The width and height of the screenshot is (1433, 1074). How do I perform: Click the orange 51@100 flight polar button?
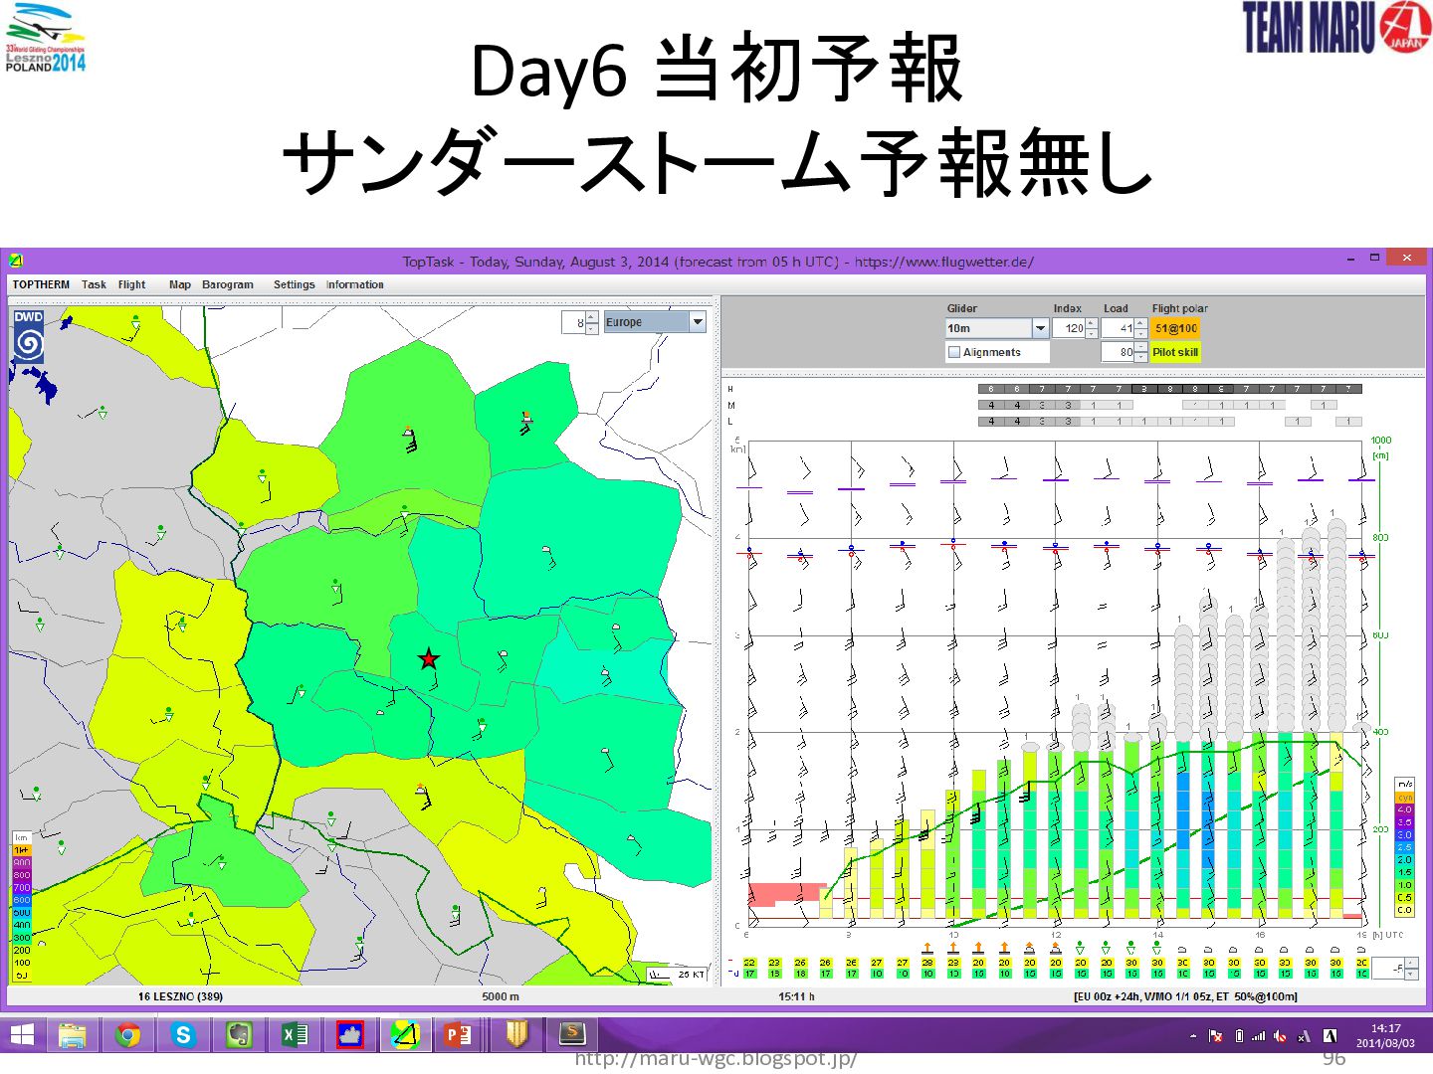click(x=1175, y=328)
